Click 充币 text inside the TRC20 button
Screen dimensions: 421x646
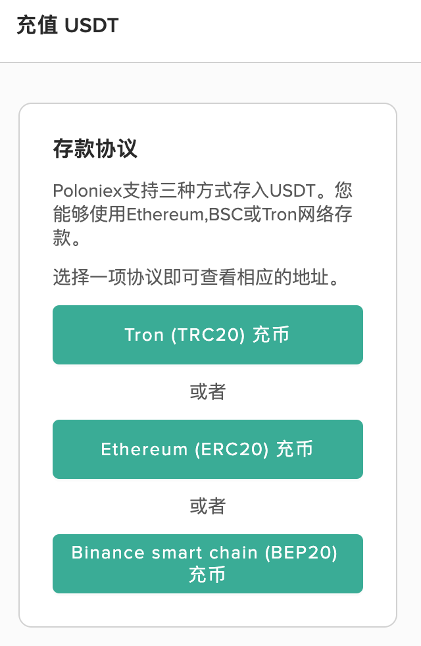point(272,334)
